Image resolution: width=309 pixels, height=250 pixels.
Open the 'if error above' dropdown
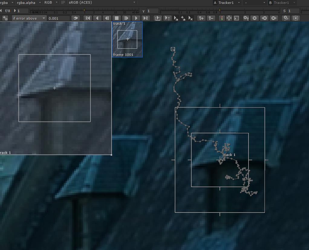[x=29, y=18]
